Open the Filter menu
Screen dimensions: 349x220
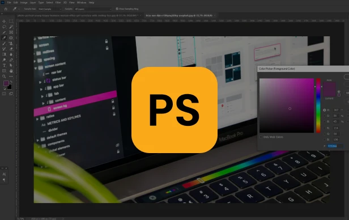click(58, 2)
